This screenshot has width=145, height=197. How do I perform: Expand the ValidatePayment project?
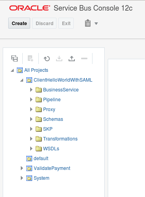[x=22, y=168]
